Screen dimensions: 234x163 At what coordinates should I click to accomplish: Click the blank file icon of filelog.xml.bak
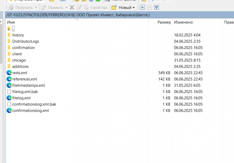[x=9, y=92]
